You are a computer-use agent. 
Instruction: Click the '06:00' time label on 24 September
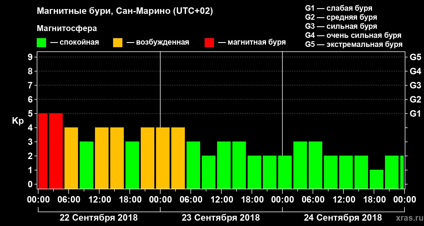click(313, 200)
